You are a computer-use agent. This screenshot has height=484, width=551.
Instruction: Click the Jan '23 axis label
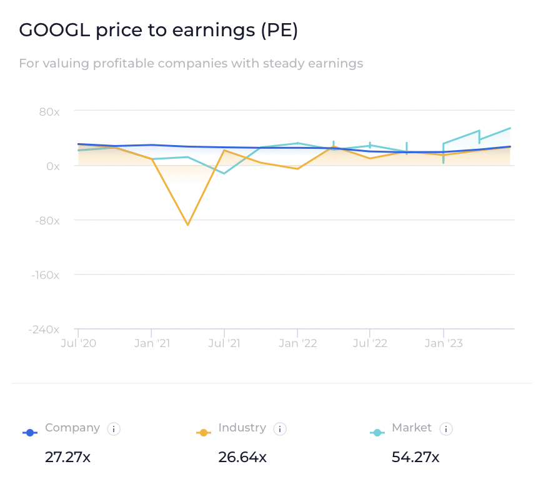[443, 343]
